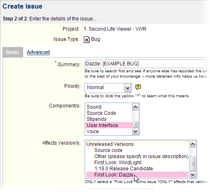Screen dimensions: 210x192
Task: Choose Source code under Unreleased Versions
Action: click(x=137, y=150)
